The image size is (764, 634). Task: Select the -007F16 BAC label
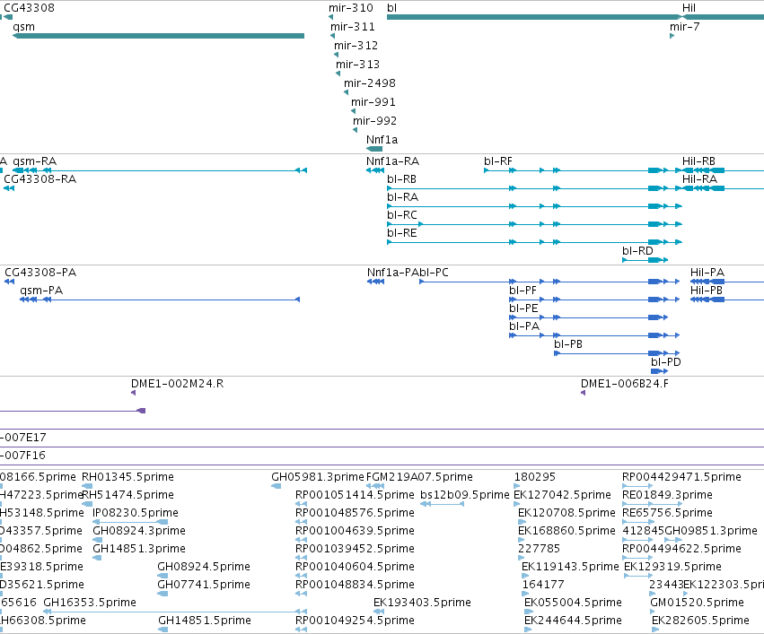coord(23,456)
